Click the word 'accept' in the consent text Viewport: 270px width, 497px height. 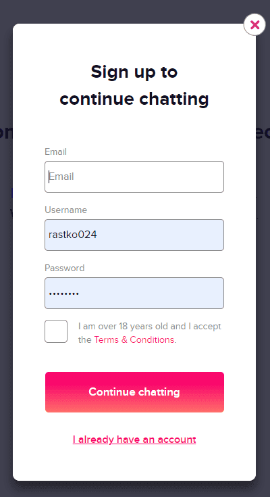point(207,327)
